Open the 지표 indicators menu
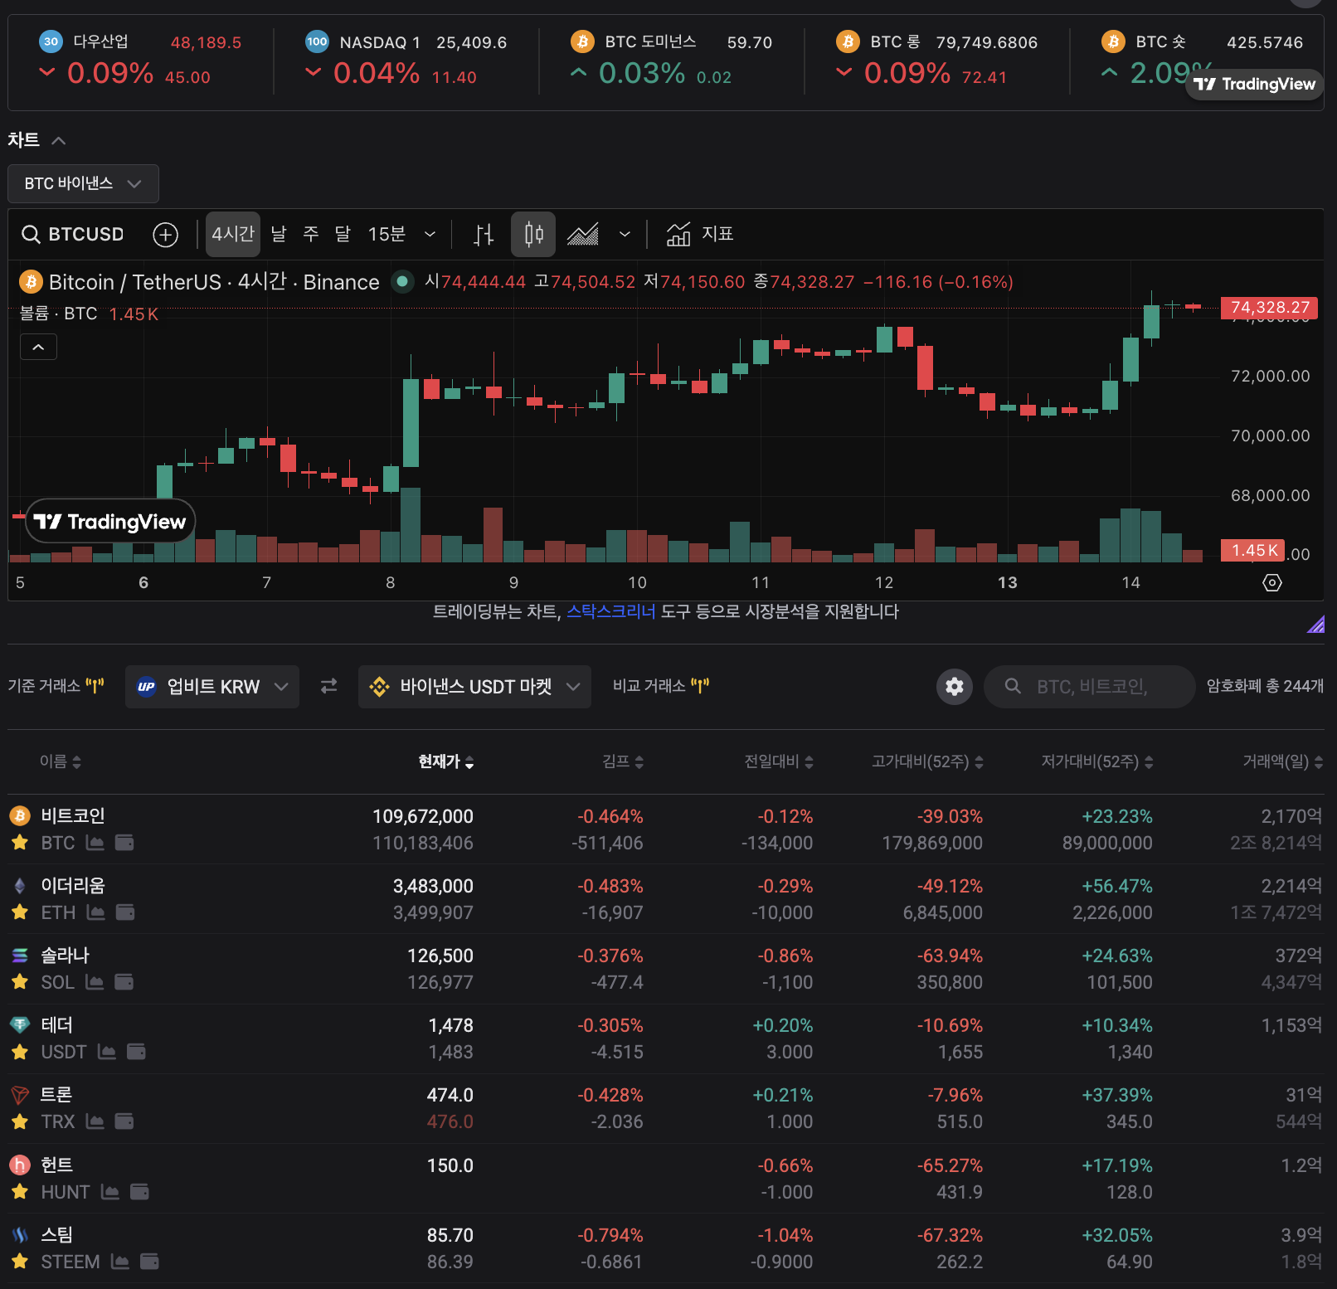 click(x=700, y=235)
